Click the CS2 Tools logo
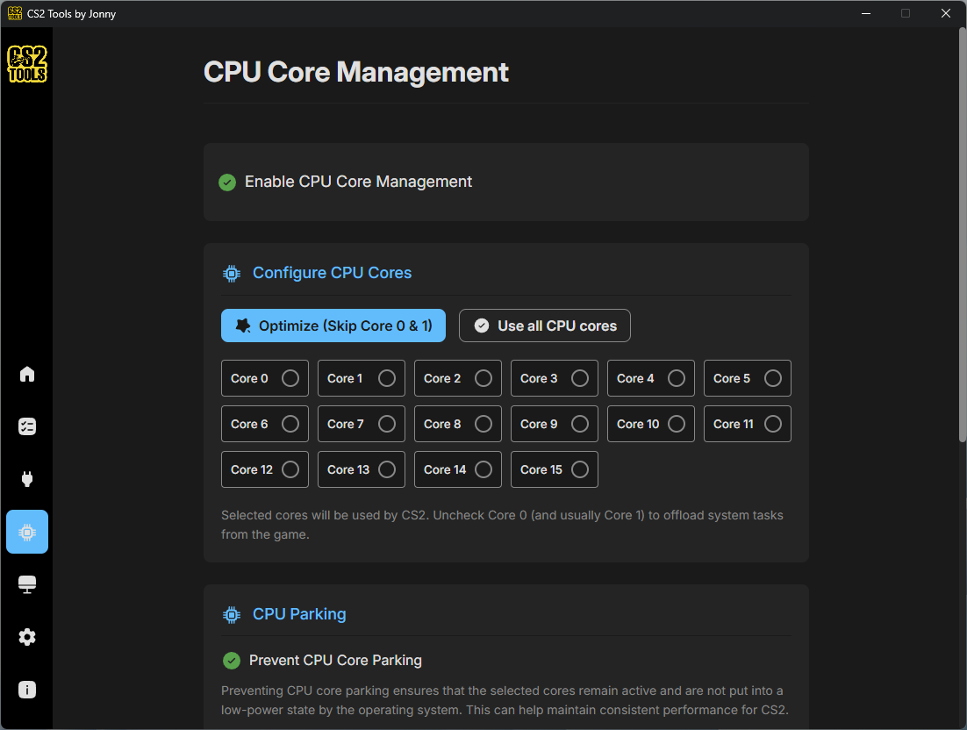 click(26, 63)
